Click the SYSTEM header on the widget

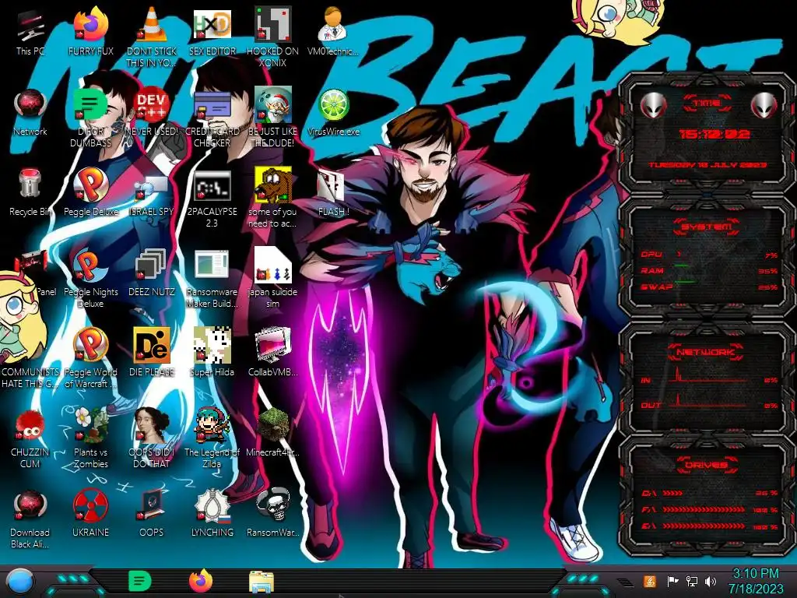pyautogui.click(x=707, y=227)
